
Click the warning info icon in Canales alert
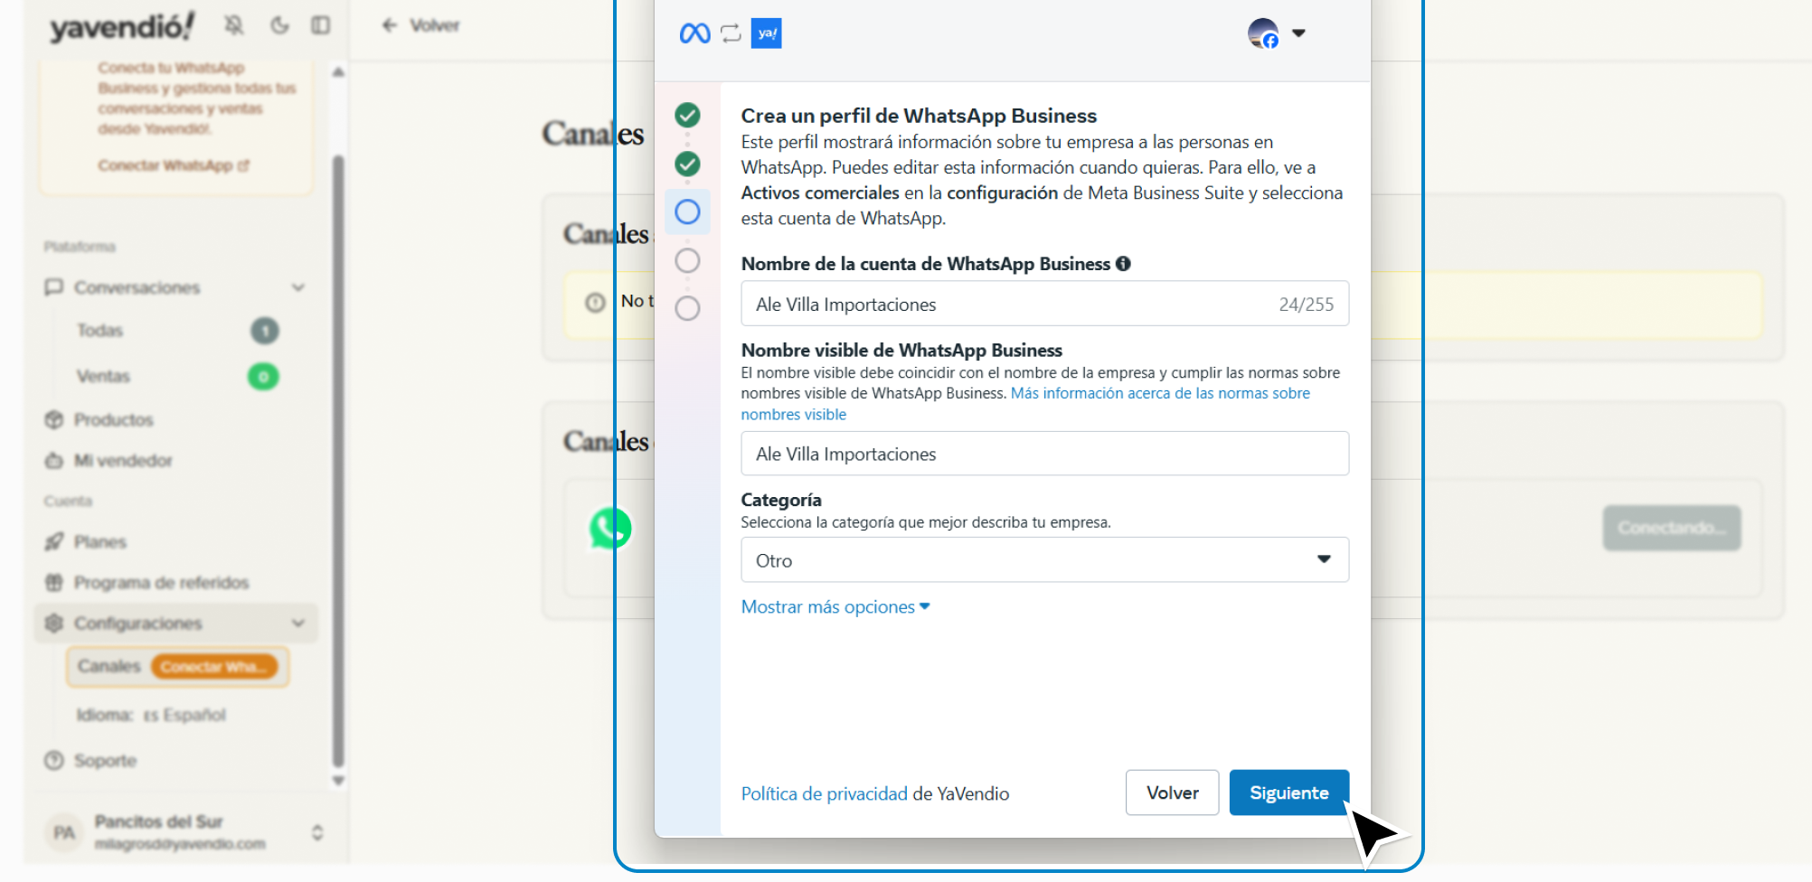(x=595, y=303)
